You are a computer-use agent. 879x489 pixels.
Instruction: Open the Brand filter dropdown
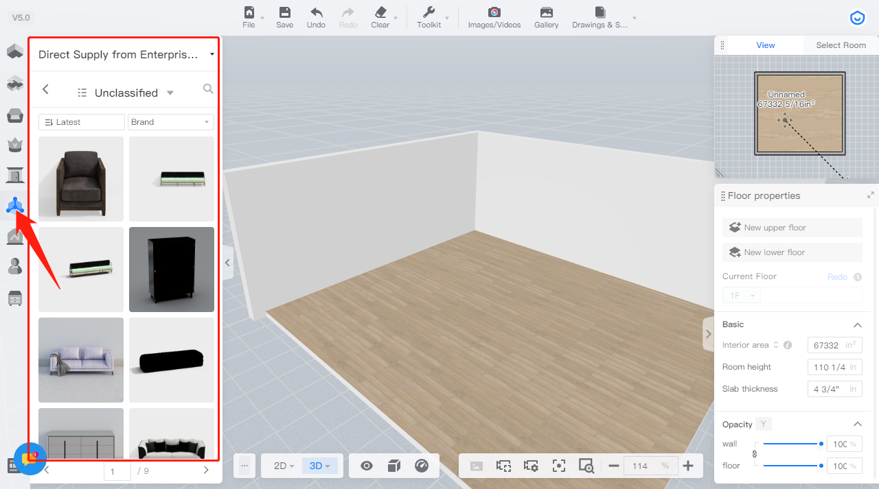[x=171, y=122]
